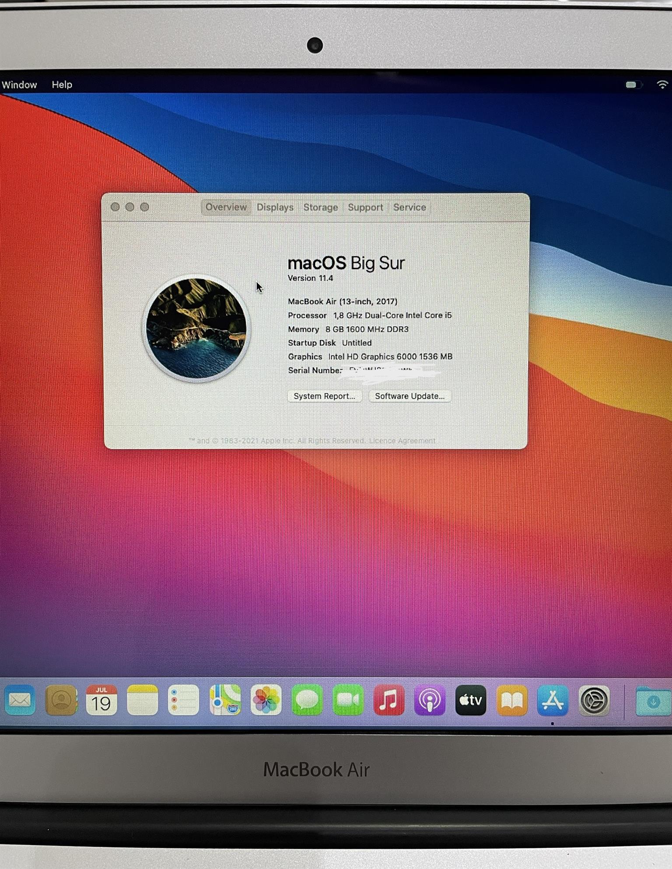
Task: Open the Notes app icon
Action: (x=142, y=700)
